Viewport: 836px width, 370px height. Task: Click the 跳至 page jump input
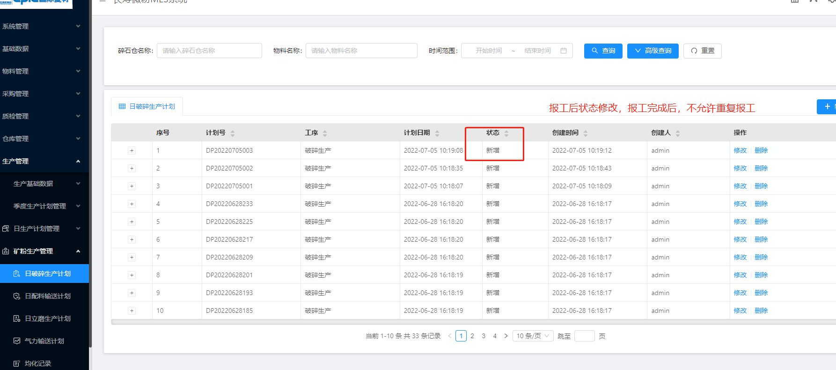click(x=584, y=336)
